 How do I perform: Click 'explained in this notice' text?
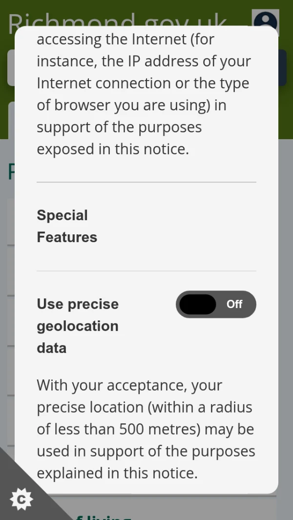click(x=117, y=473)
